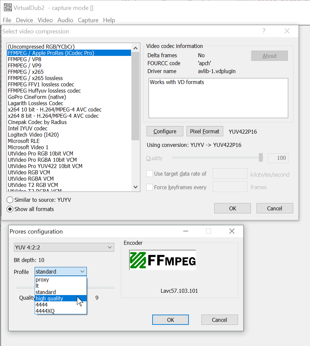The image size is (310, 346).
Task: Select x264 8 bit H.264/MPEG-4 AVC codec
Action: (69, 116)
